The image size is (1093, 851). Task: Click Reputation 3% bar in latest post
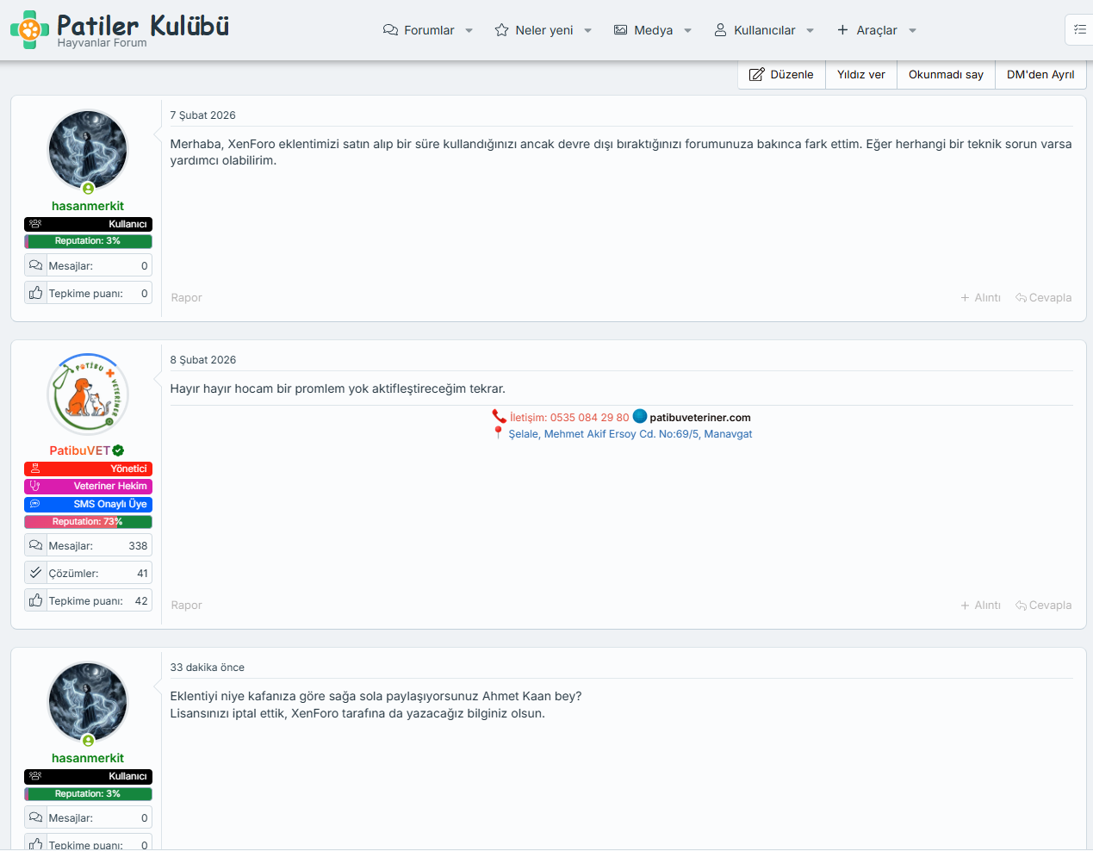88,794
